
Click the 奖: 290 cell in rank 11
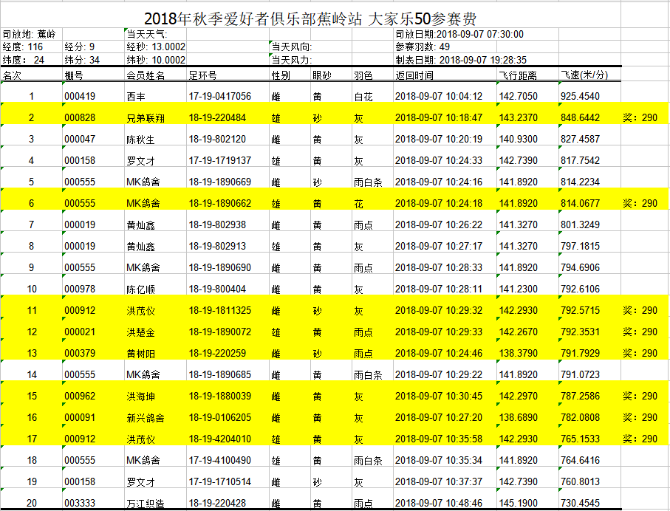[640, 311]
